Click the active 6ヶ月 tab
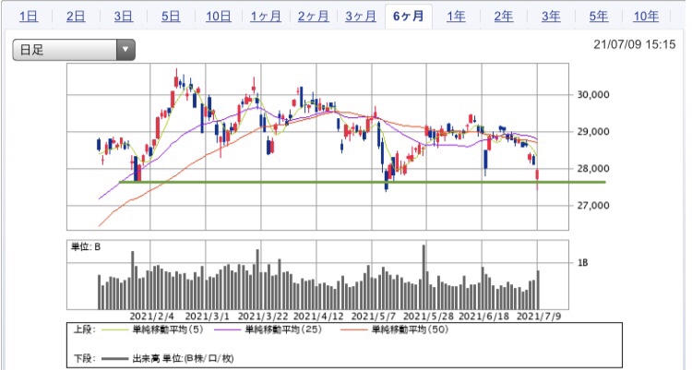Image resolution: width=692 pixels, height=370 pixels. pos(408,17)
